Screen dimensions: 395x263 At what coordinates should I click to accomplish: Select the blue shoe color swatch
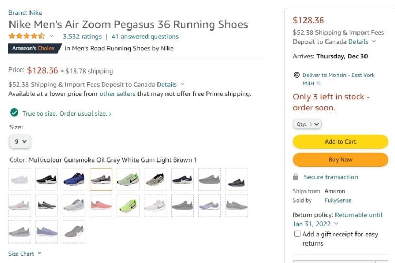[74, 179]
